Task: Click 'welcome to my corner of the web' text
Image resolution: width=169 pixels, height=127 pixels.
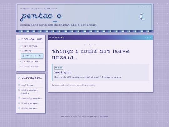Action: (x=38, y=8)
